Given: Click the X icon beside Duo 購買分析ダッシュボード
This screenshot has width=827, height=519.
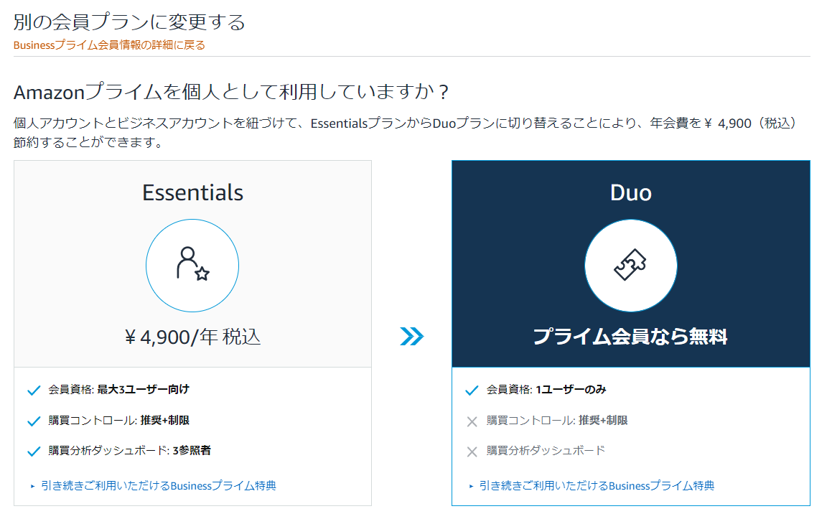Looking at the screenshot, I should (471, 451).
